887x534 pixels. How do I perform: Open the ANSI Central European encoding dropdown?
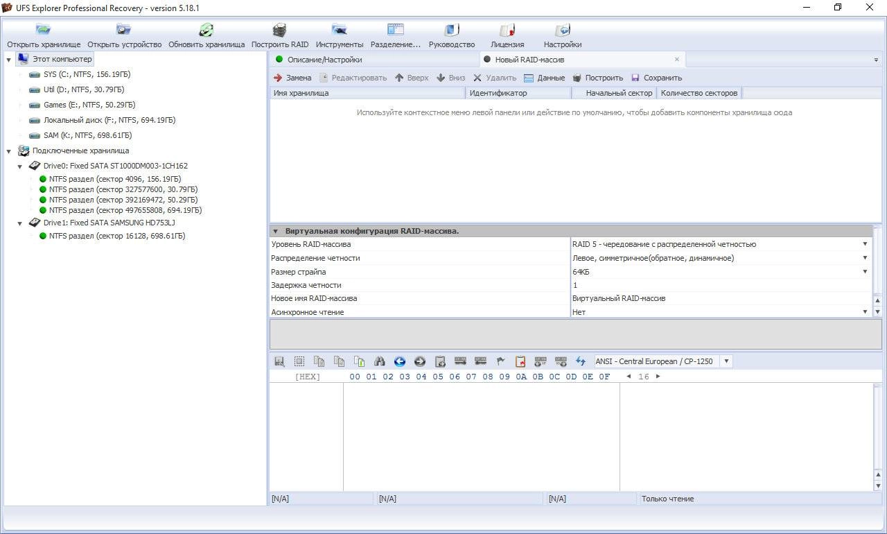(726, 361)
